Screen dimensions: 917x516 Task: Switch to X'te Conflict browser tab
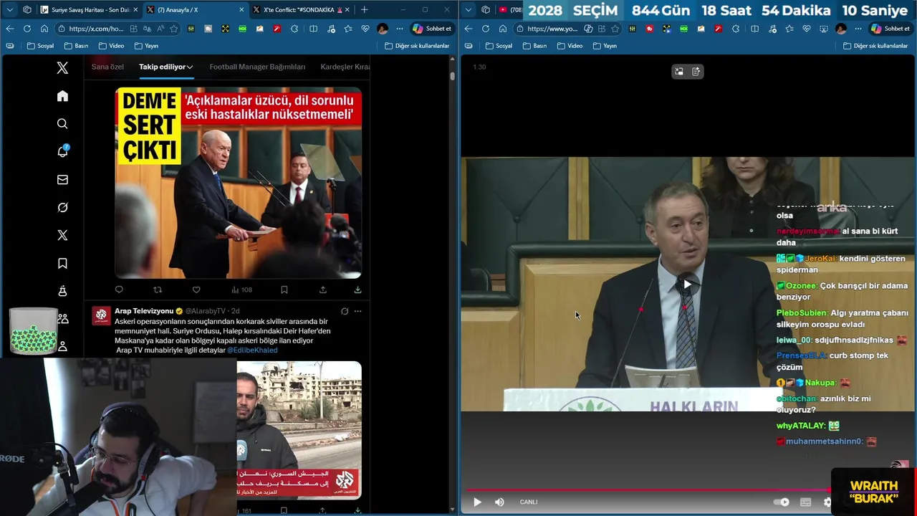(301, 10)
